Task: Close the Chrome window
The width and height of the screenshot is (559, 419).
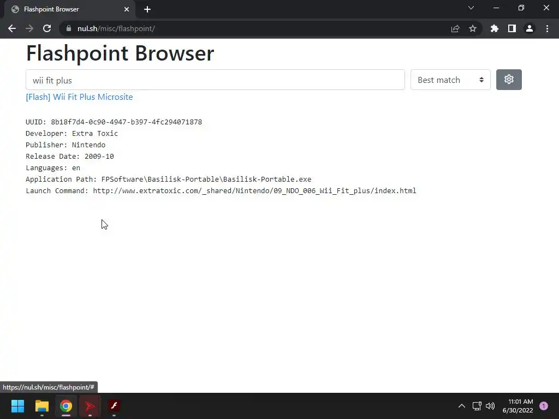Action: [546, 8]
